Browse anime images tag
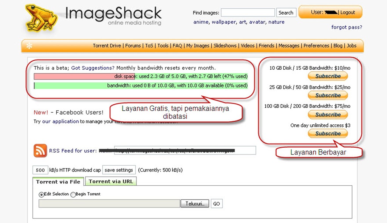 201,22
